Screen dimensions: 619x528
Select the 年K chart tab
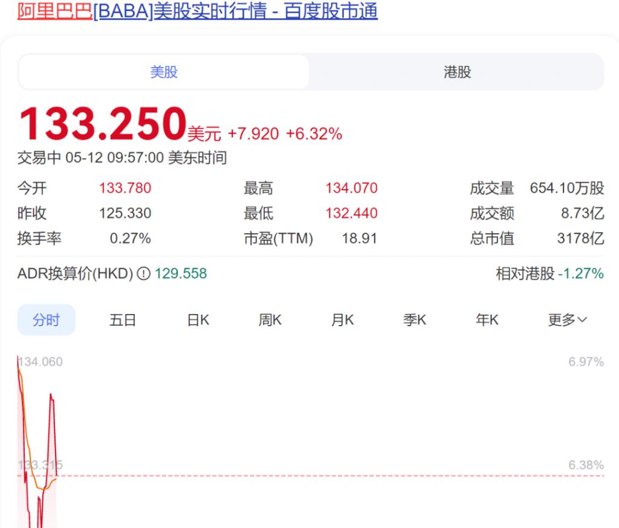487,320
